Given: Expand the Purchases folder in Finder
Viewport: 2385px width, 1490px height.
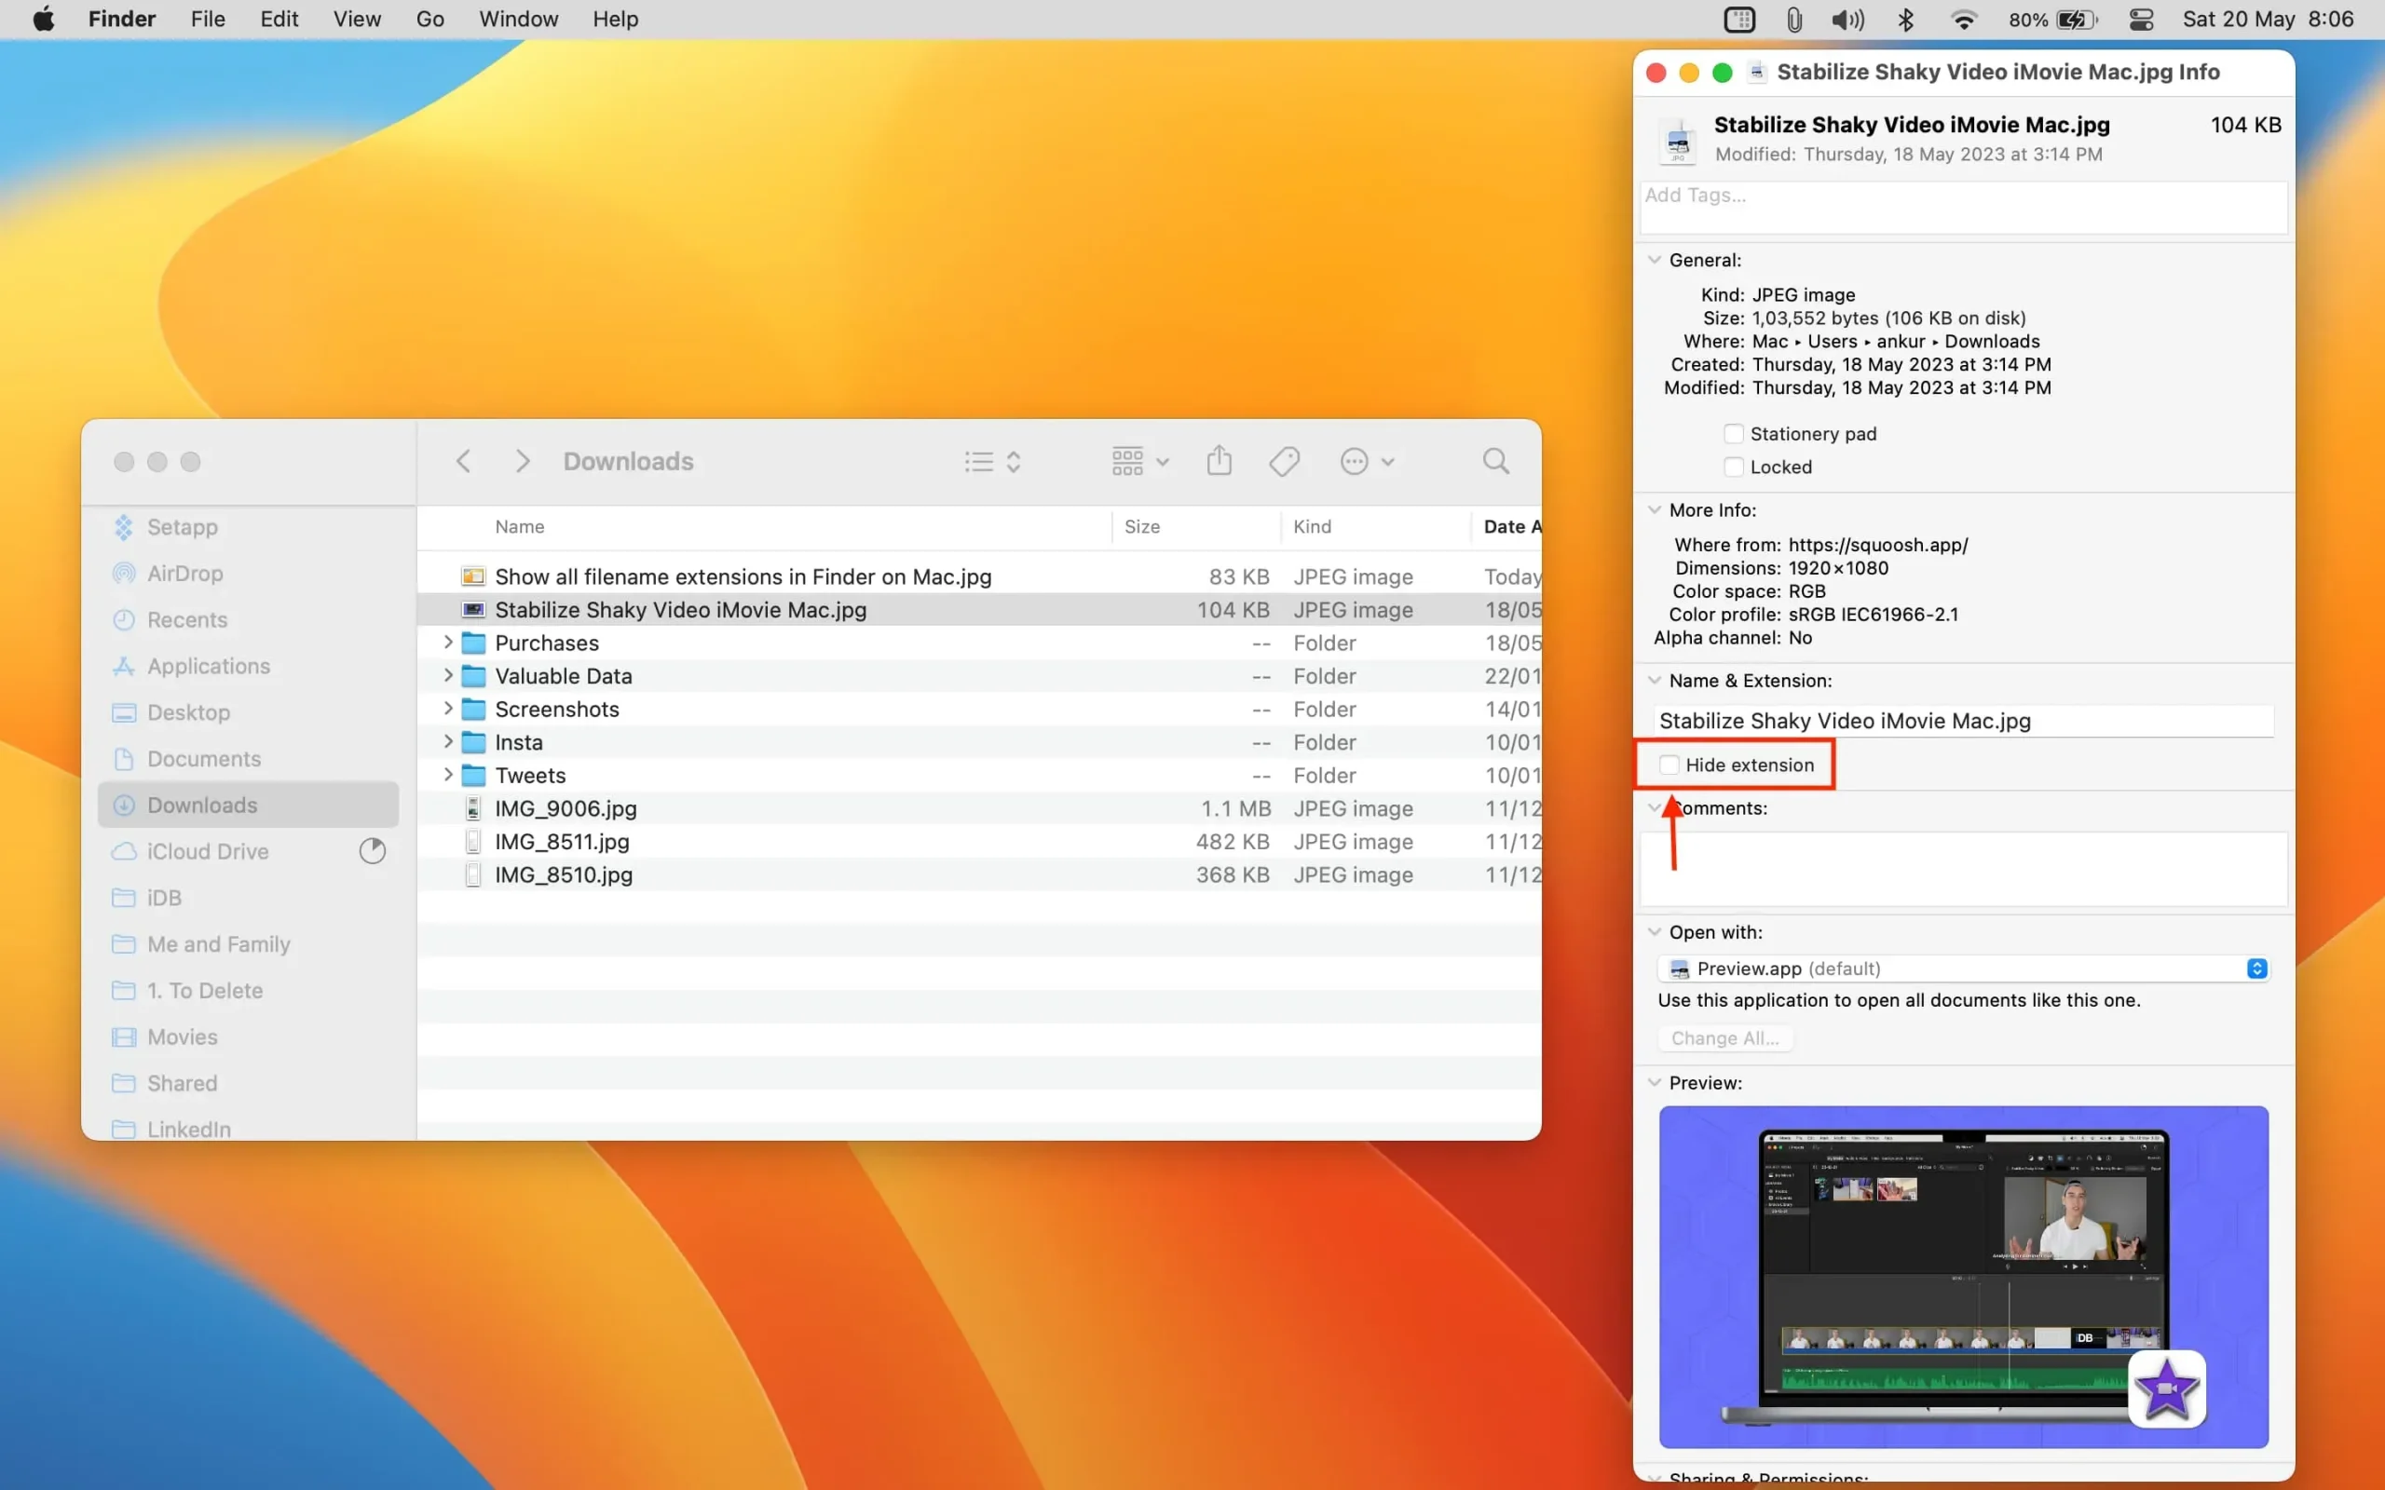Looking at the screenshot, I should click(448, 642).
